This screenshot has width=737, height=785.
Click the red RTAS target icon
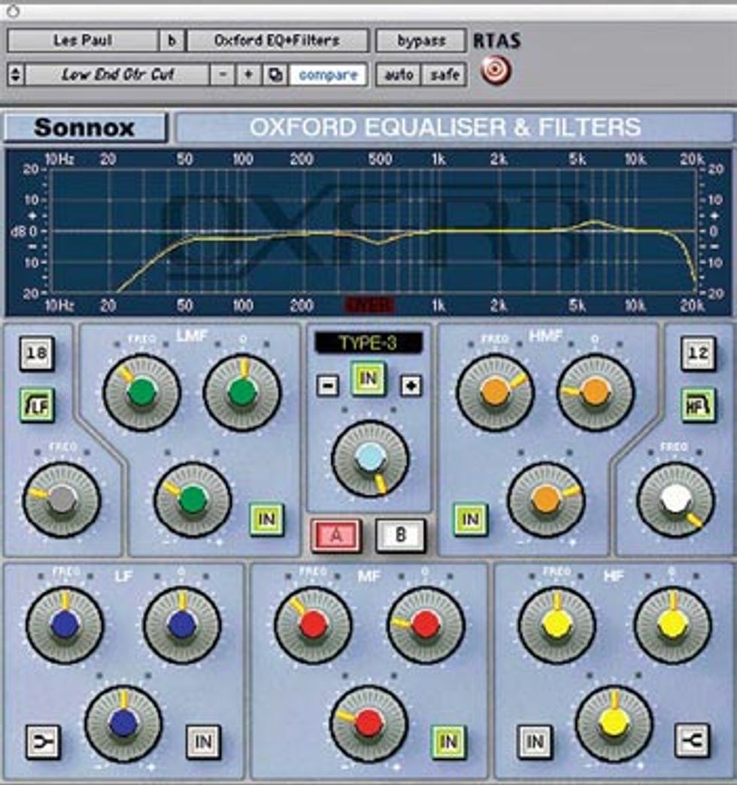click(x=496, y=71)
